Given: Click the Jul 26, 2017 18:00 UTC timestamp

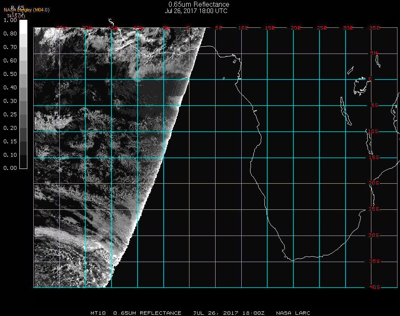Looking at the screenshot, I should point(196,11).
